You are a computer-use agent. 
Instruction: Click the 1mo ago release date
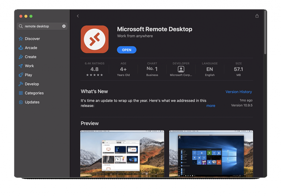click(x=246, y=100)
